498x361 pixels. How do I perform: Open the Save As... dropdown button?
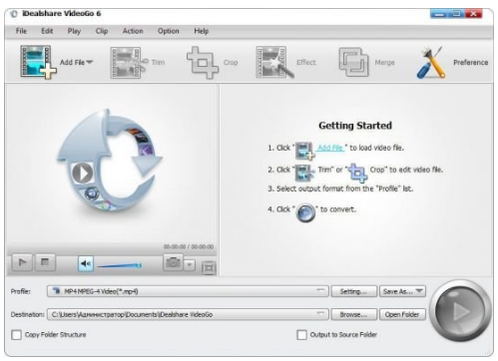coord(402,291)
